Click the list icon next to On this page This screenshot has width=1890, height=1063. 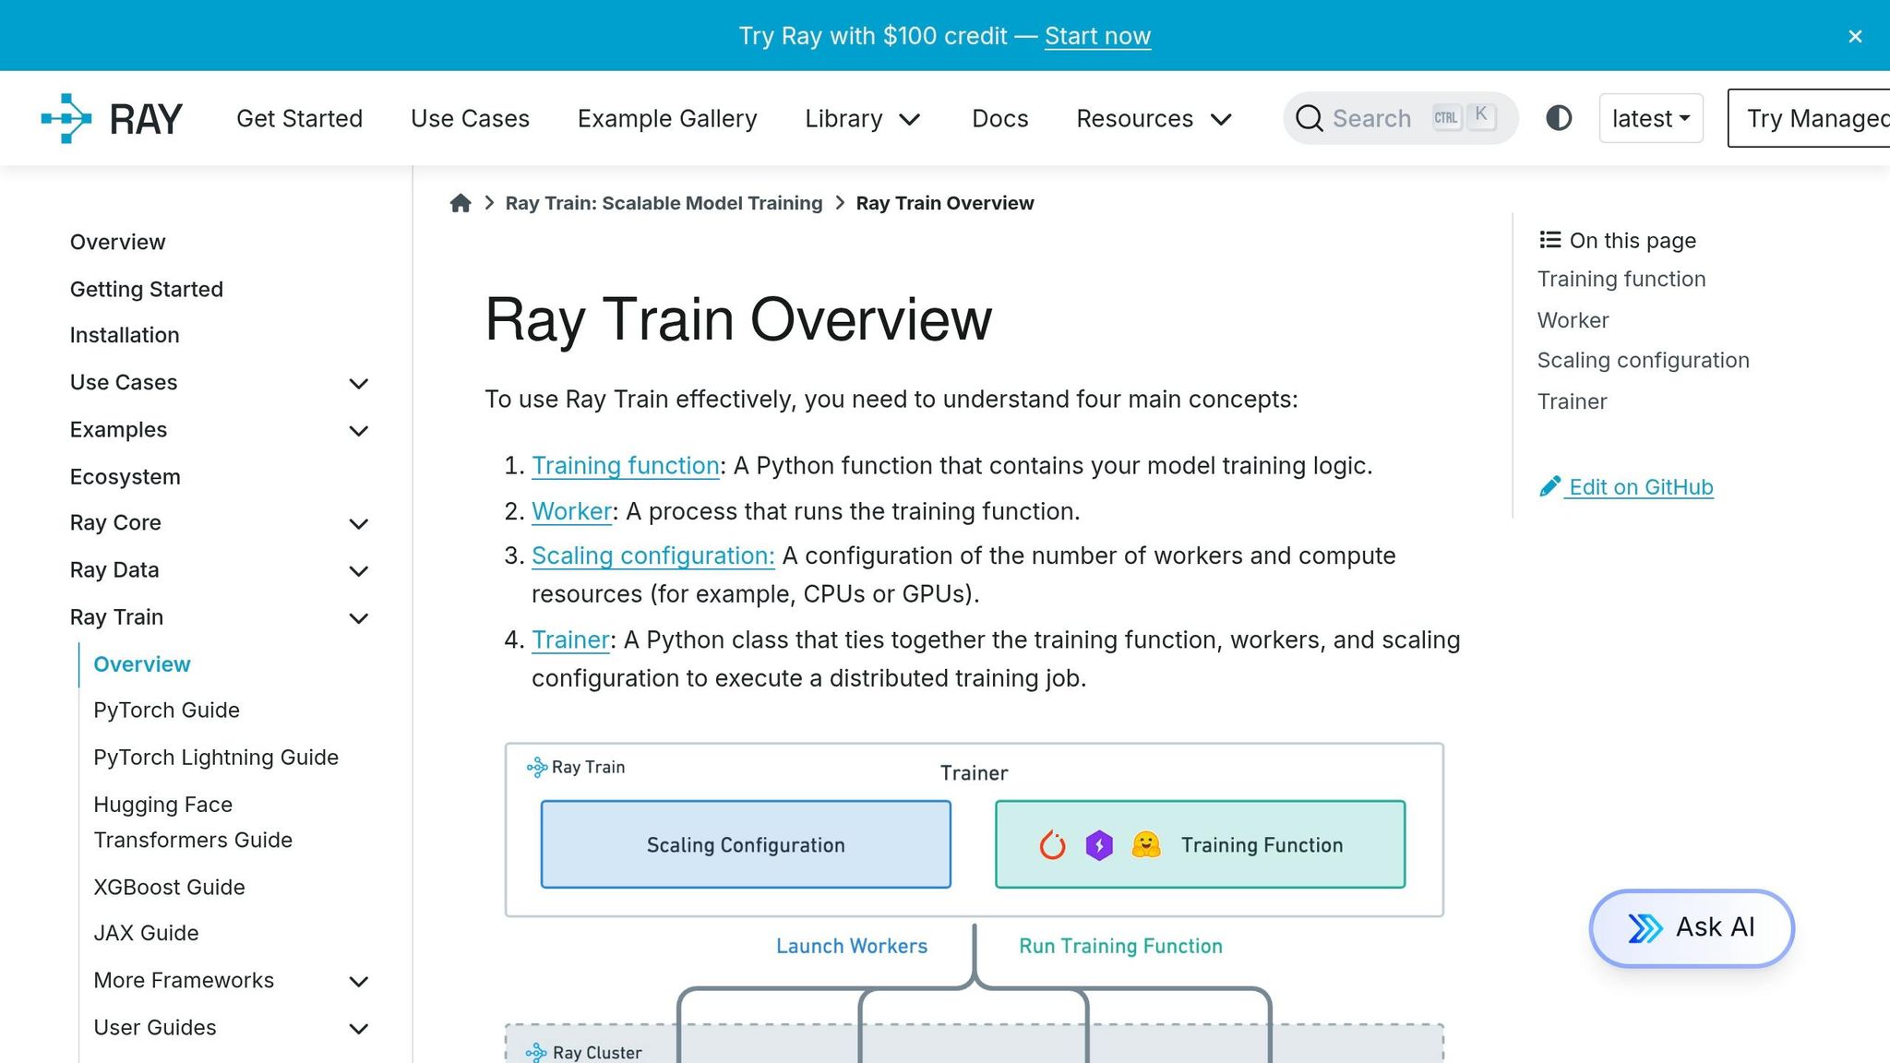click(x=1549, y=240)
